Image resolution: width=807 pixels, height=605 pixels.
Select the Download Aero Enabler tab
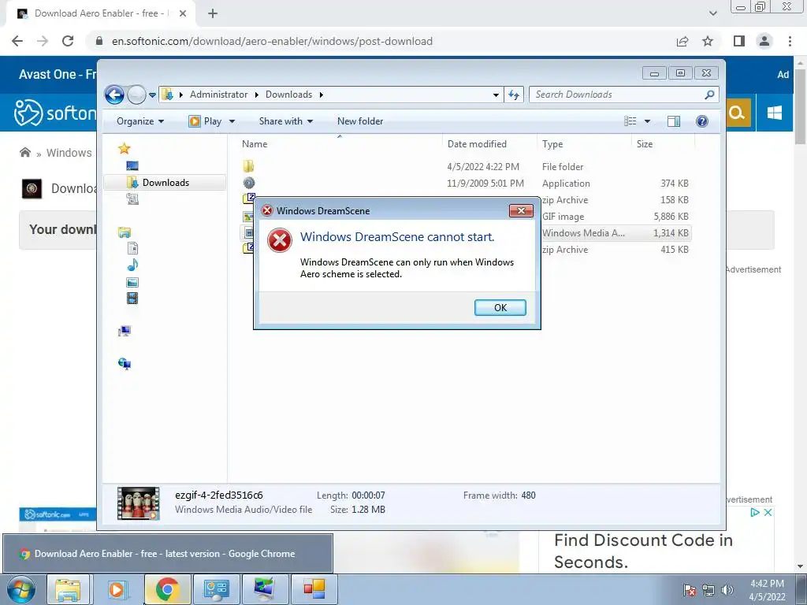[101, 13]
